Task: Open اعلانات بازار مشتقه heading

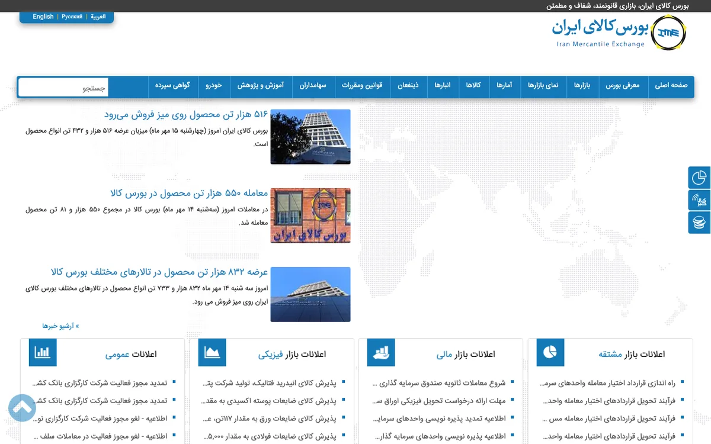Action: [x=632, y=354]
